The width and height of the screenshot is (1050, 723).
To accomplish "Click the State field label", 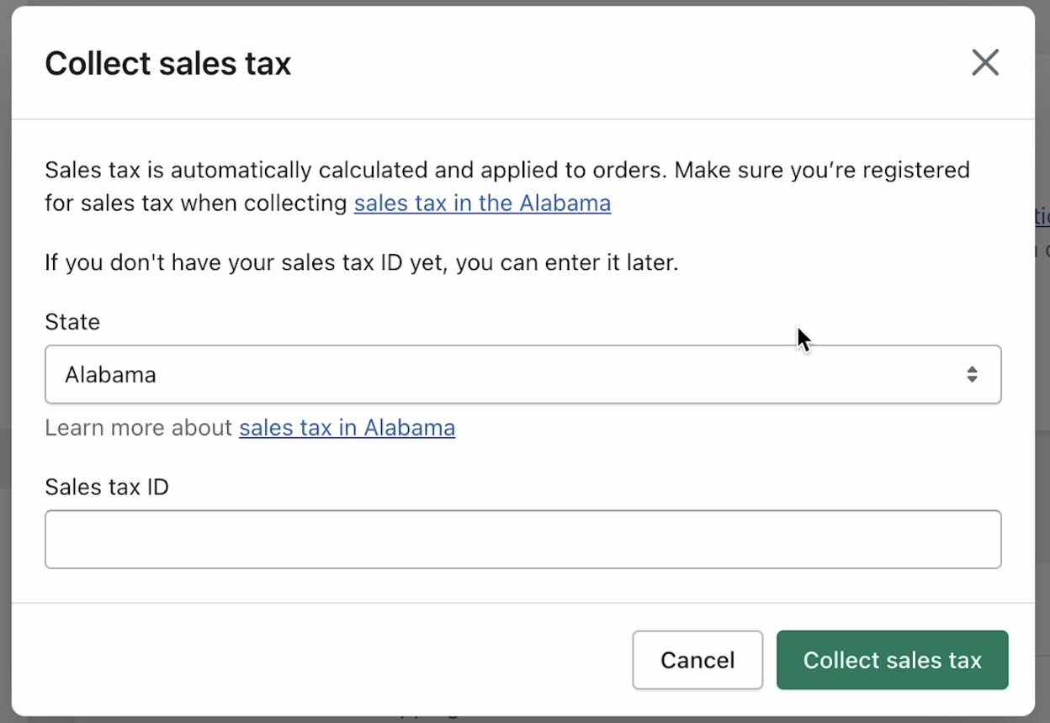I will 72,321.
